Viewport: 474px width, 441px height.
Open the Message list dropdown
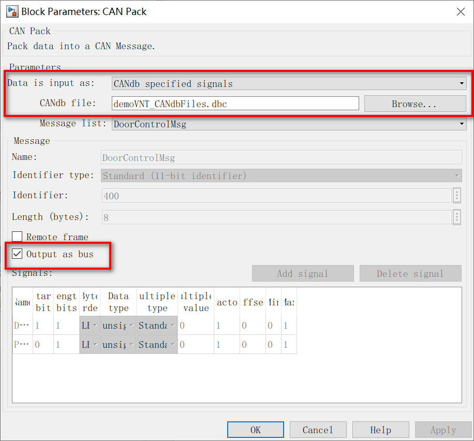461,124
